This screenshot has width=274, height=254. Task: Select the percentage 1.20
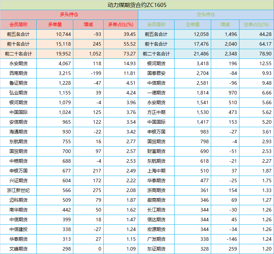267,249
